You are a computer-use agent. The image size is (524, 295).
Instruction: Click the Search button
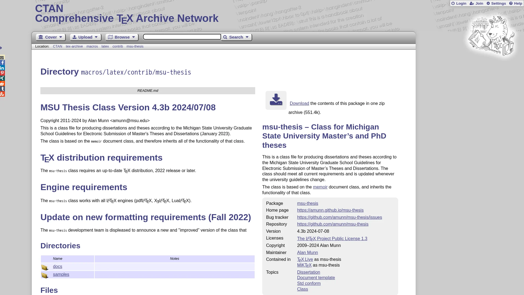click(x=236, y=37)
